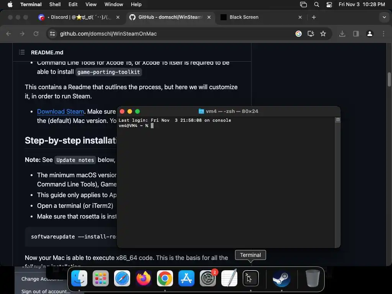The width and height of the screenshot is (392, 294).
Task: Click the GitHub page vertical scrollbar
Action: tap(389, 80)
